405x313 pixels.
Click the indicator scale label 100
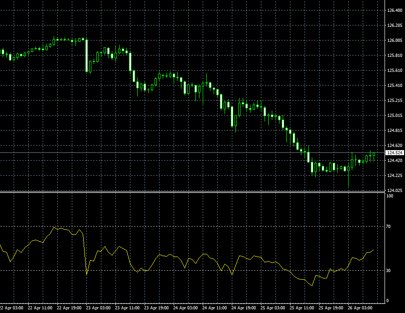(390, 196)
